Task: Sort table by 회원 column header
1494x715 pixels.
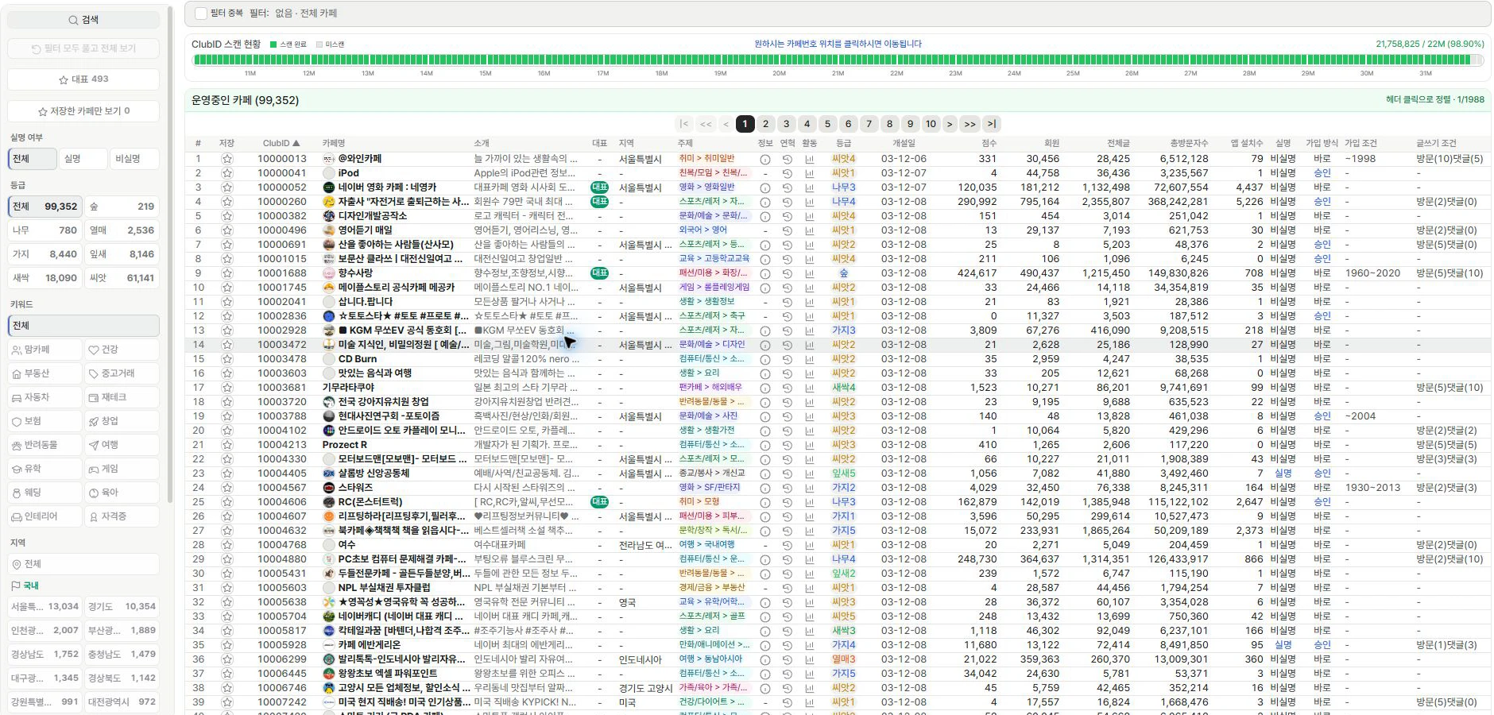Action: click(1051, 144)
